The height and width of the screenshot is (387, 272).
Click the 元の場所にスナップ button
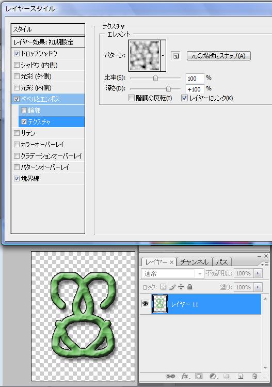[x=218, y=56]
